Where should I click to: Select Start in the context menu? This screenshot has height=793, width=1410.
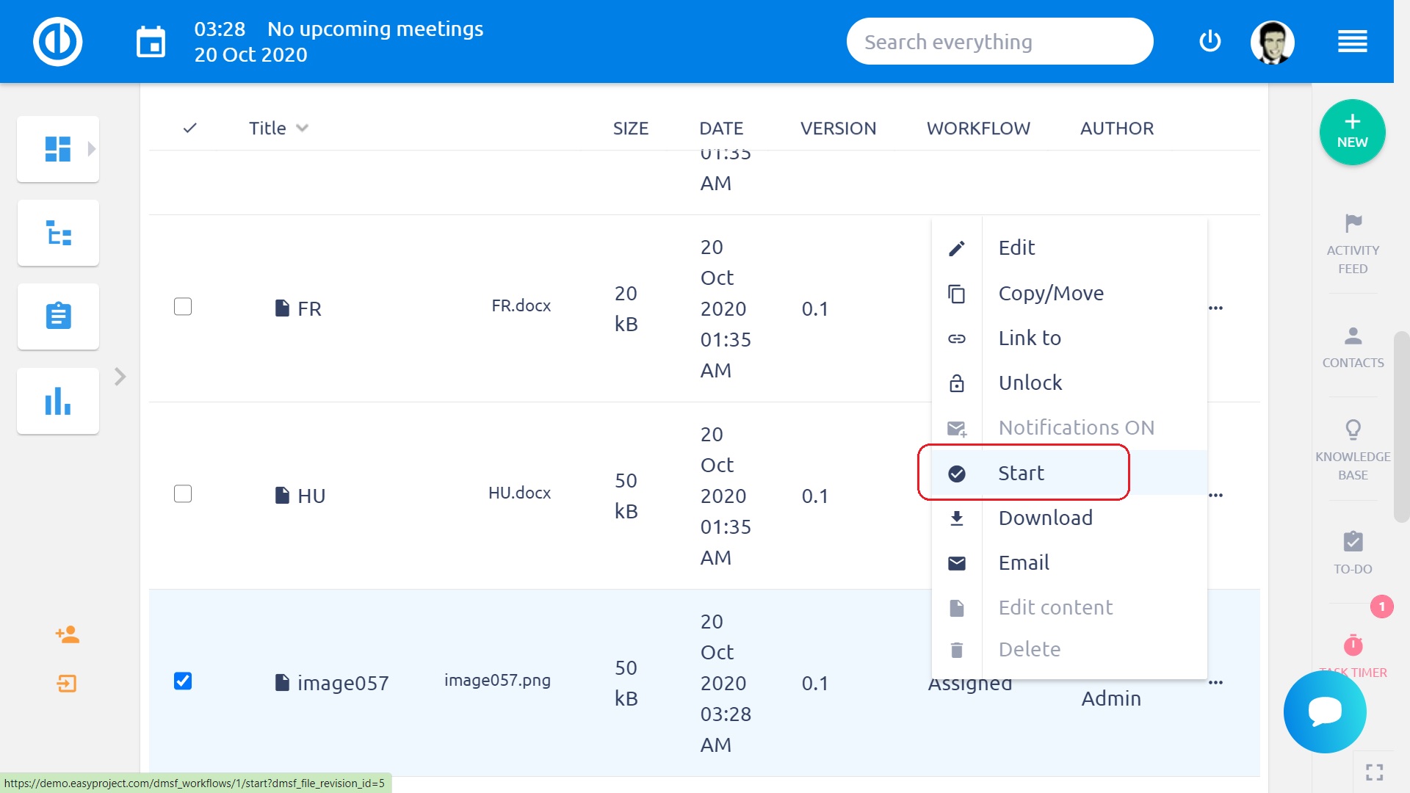point(1021,473)
